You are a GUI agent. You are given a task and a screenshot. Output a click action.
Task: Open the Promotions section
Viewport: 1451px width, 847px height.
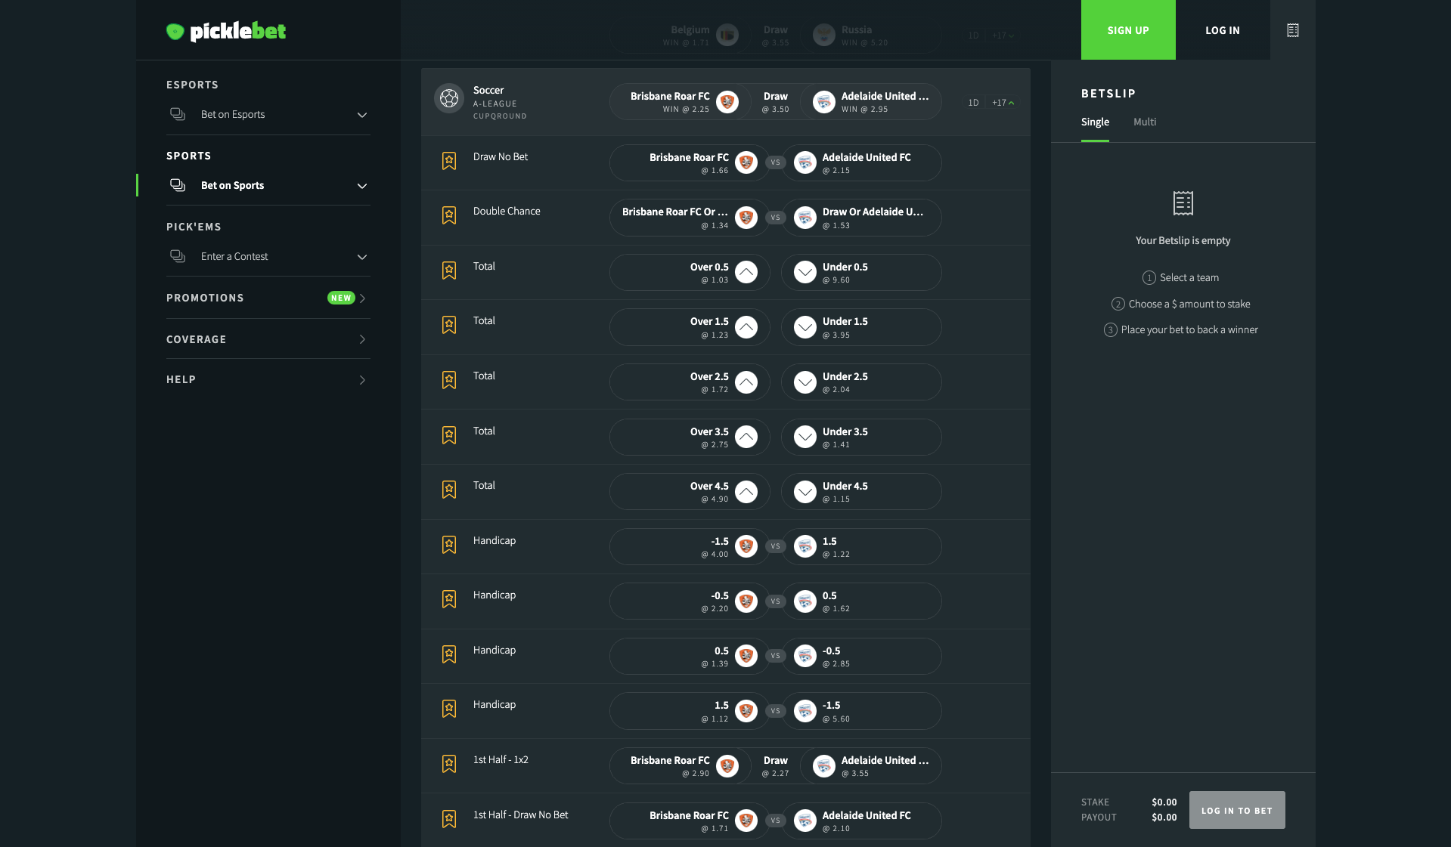click(x=268, y=298)
